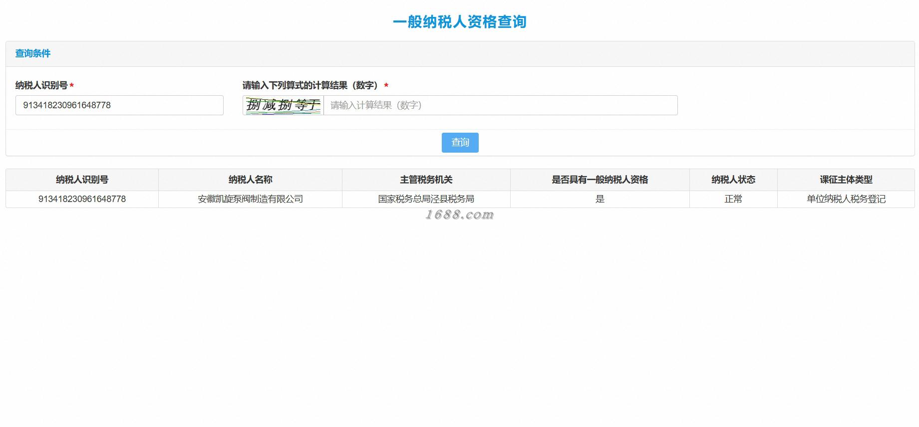Click the 正常 status cell
Screen dimensions: 919x427
coord(733,199)
